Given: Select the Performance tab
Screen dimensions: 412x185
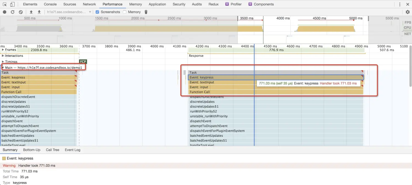Looking at the screenshot, I should (113, 4).
